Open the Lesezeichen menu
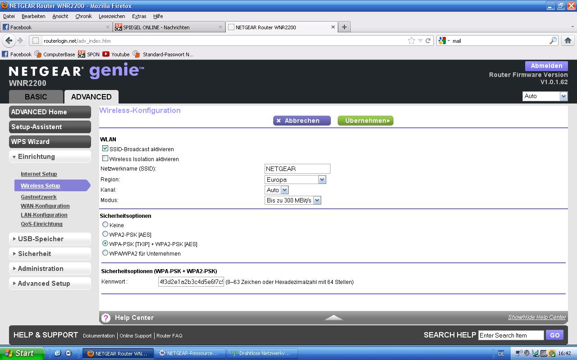 pos(112,16)
